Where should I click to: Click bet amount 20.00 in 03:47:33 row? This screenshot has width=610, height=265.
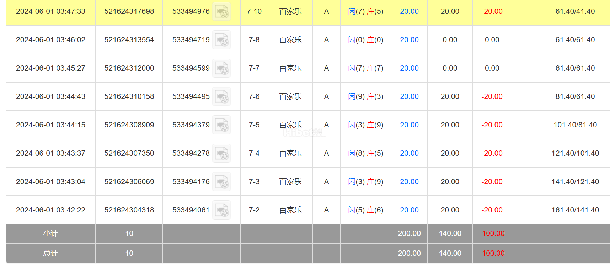click(x=409, y=11)
